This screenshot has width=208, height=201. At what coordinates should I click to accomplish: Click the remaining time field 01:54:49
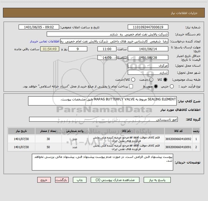click(50, 49)
